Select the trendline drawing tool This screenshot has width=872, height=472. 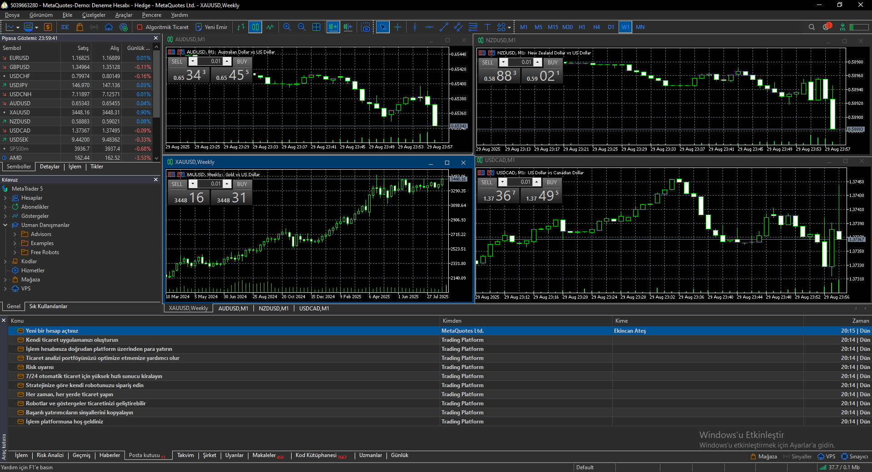click(x=444, y=27)
